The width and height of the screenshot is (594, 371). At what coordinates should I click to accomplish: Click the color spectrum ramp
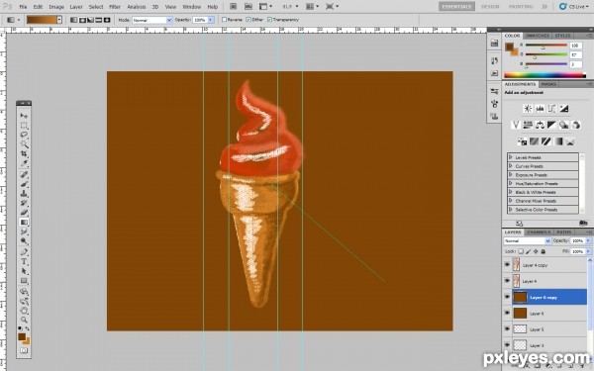tap(545, 75)
